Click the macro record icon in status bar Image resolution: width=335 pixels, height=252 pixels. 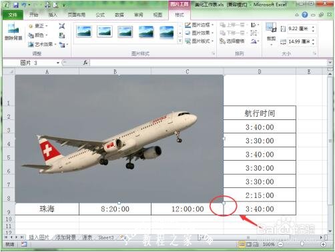point(24,244)
